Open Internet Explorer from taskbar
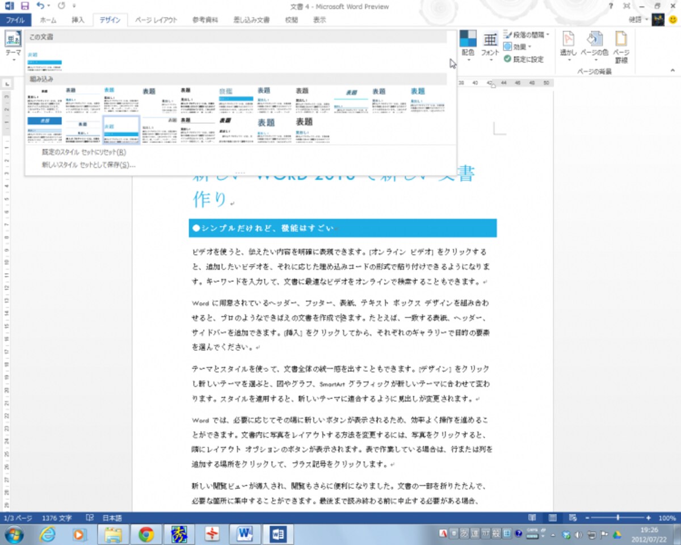The width and height of the screenshot is (681, 545). tap(48, 534)
